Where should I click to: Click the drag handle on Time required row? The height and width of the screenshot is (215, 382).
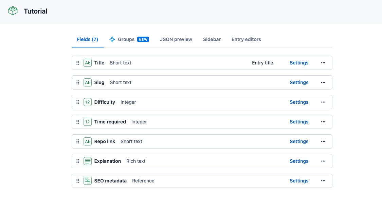pyautogui.click(x=78, y=122)
